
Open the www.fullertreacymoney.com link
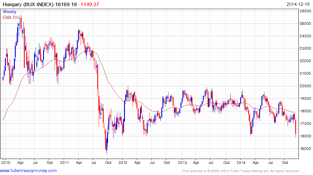(28, 171)
